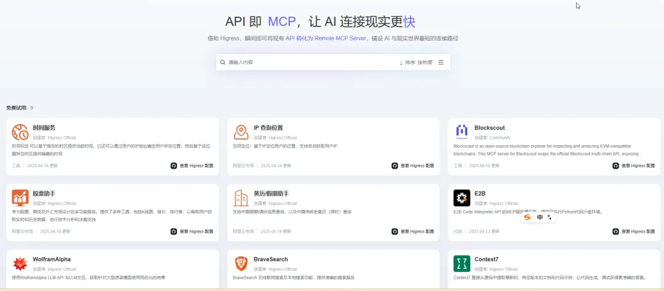Open the E2B card title
The height and width of the screenshot is (291, 664).
[x=480, y=194]
